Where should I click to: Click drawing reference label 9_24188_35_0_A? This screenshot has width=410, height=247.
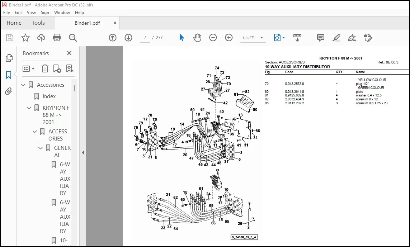pyautogui.click(x=244, y=237)
